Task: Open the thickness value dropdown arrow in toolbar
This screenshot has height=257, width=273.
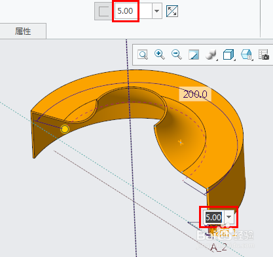Action: [156, 11]
